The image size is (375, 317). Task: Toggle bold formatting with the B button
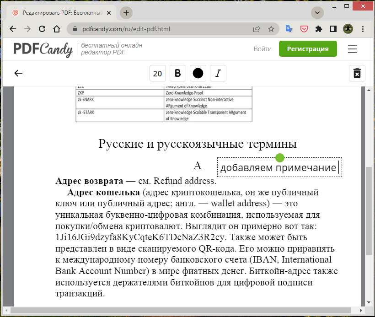[178, 73]
